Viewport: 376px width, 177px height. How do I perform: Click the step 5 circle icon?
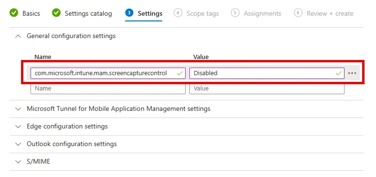coord(235,13)
